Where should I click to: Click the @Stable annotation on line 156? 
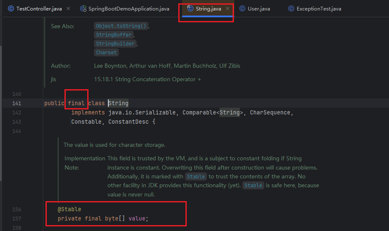pyautogui.click(x=70, y=210)
